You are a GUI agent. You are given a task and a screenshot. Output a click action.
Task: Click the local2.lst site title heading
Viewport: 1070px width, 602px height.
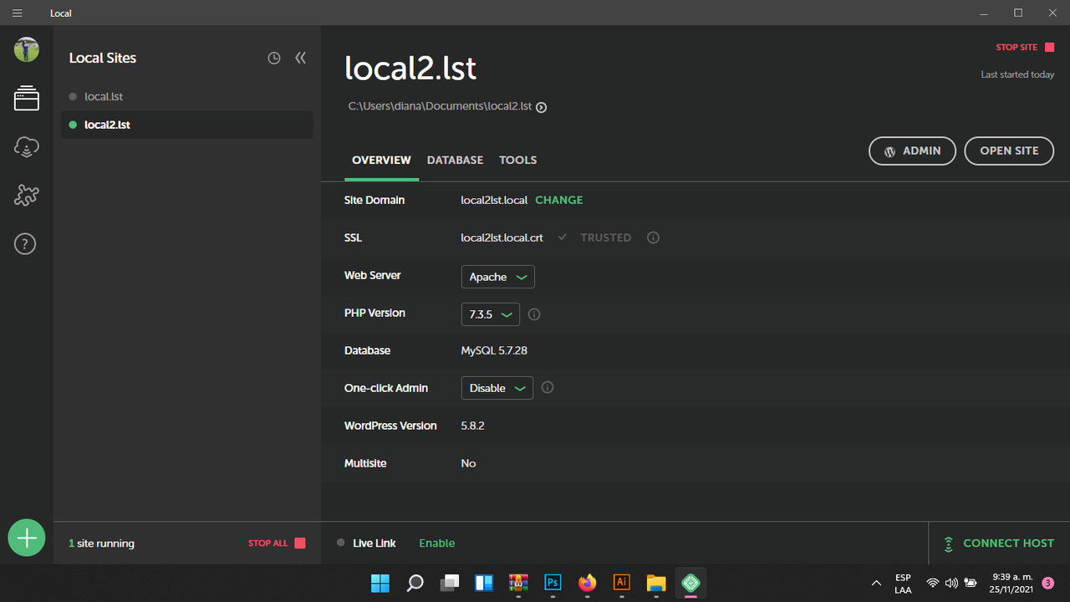[x=410, y=69]
